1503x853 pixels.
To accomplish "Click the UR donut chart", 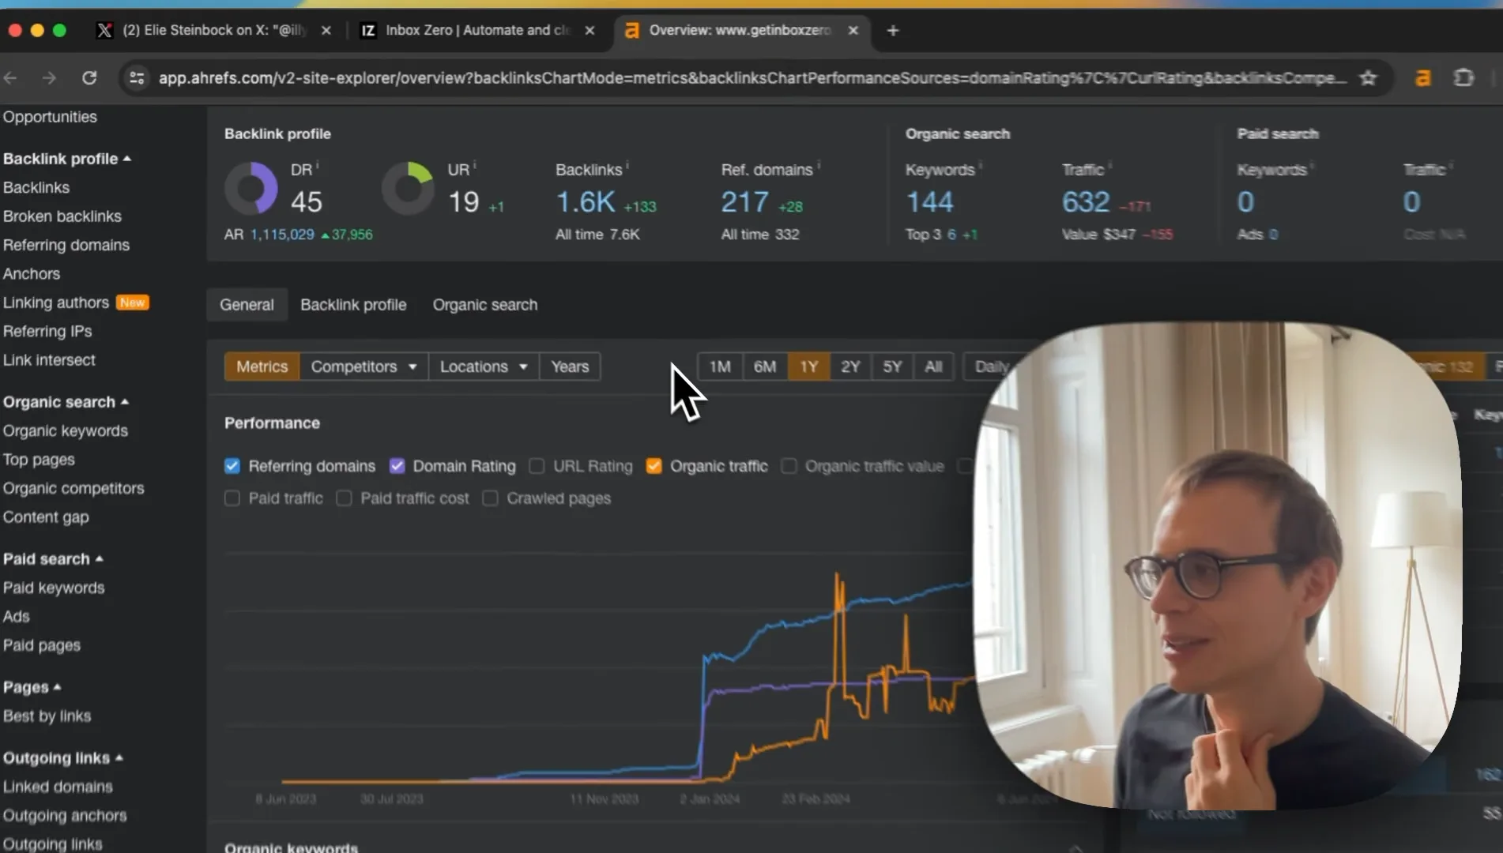I will tap(408, 188).
